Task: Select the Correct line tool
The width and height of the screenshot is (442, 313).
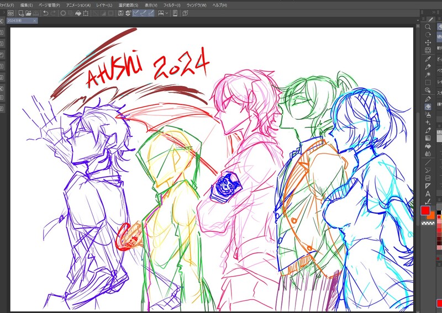Action: [428, 201]
